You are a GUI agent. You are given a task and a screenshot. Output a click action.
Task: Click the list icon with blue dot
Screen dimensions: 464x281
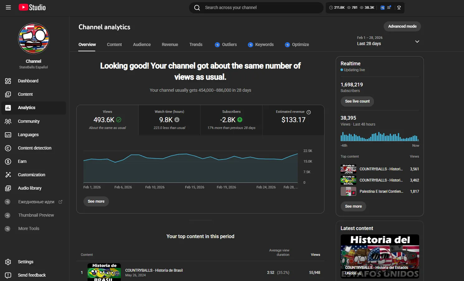tap(389, 7)
